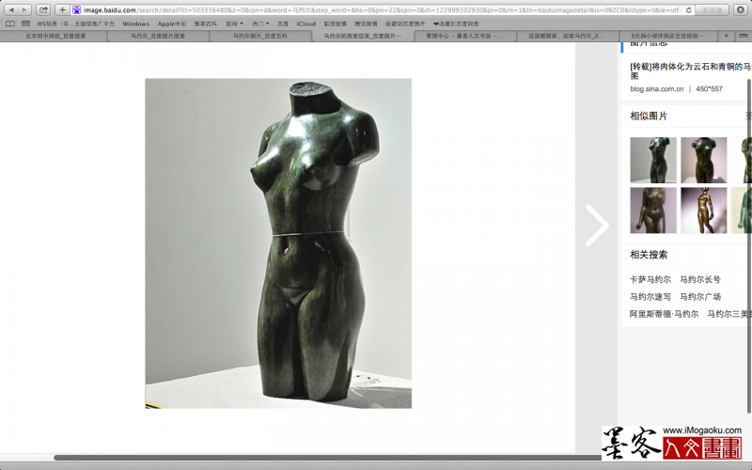
Task: Open the Share menu icon in toolbar
Action: (x=43, y=9)
